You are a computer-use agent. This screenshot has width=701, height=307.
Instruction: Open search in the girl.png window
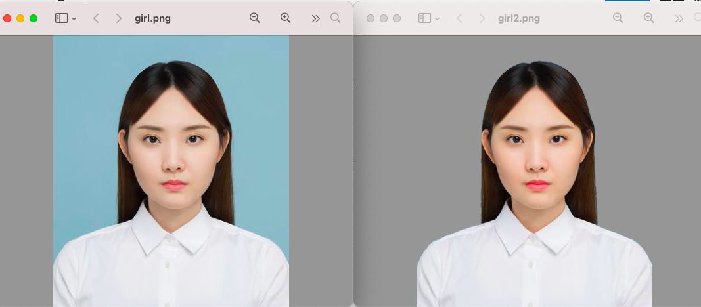335,18
